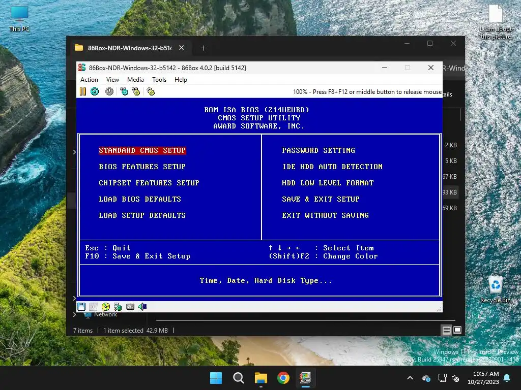Select STANDARD CMOS SETUP in BIOS
The image size is (521, 390).
[142, 150]
